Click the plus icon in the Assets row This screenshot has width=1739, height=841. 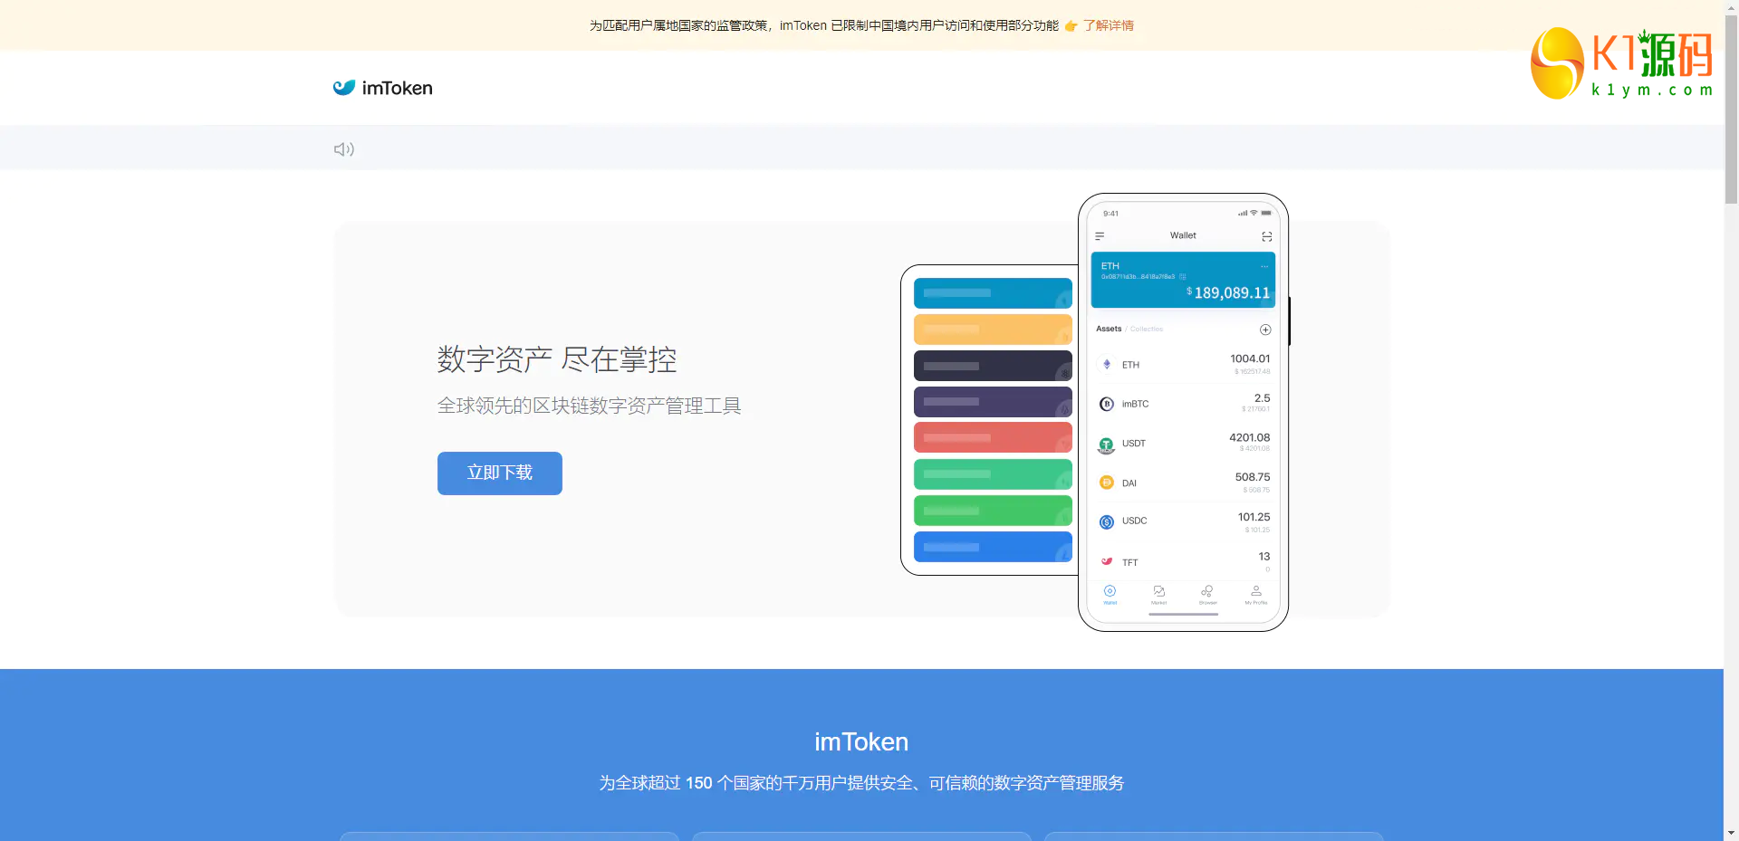point(1265,330)
